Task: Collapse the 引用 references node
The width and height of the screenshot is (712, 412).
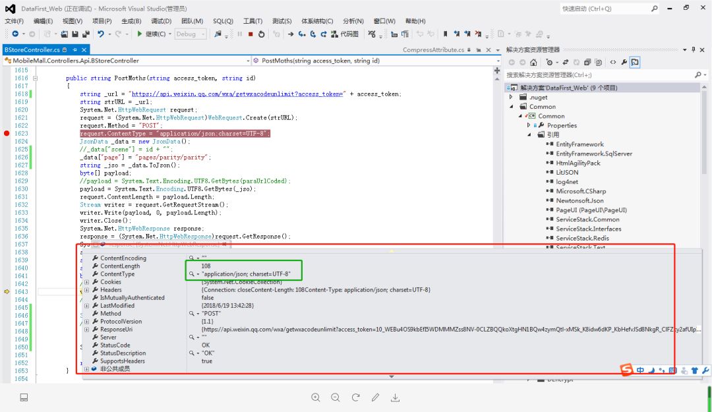Action: (529, 135)
